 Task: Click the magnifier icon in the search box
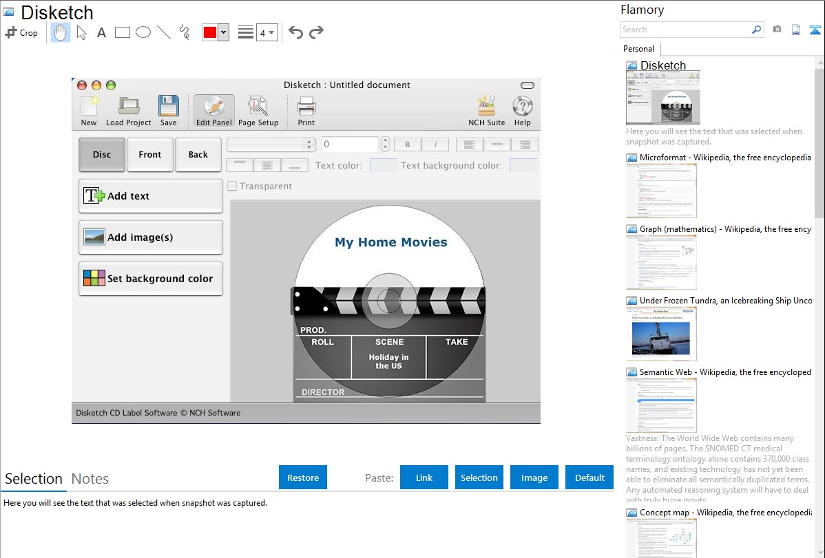(x=756, y=30)
